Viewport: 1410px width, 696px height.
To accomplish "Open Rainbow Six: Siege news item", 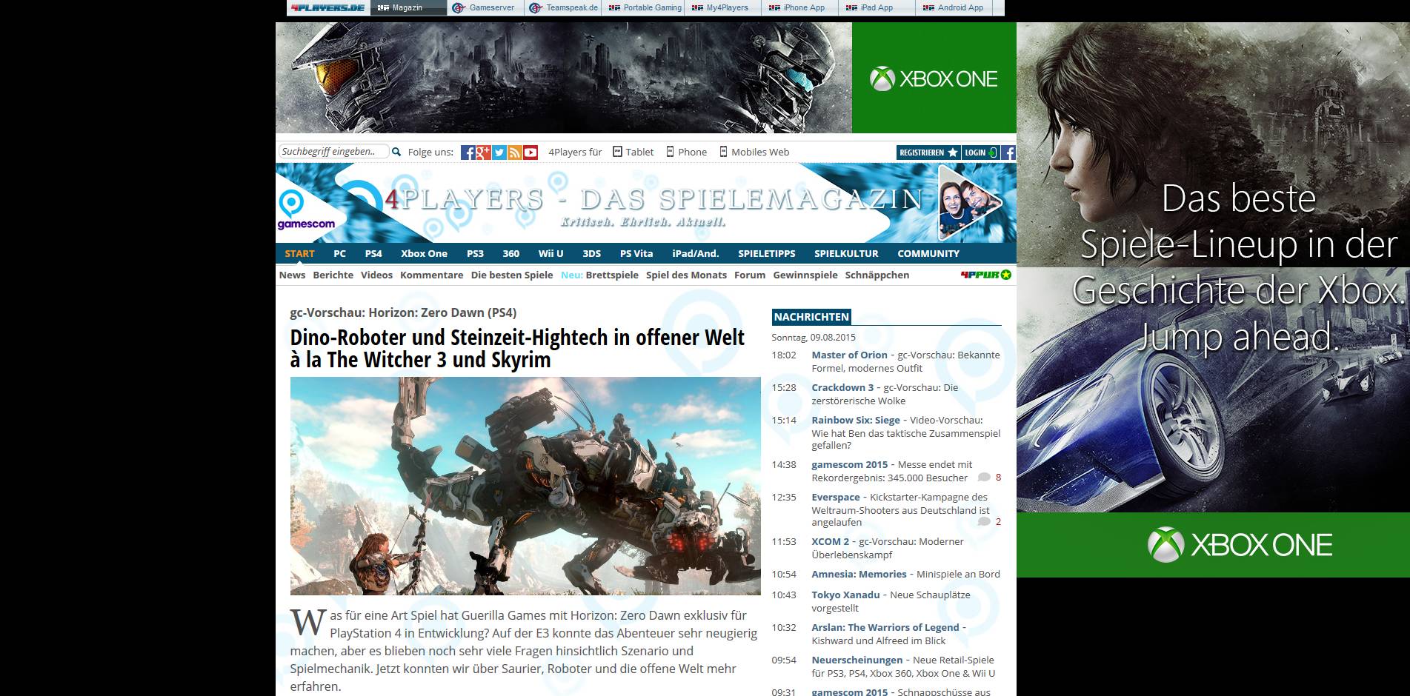I will pos(856,420).
